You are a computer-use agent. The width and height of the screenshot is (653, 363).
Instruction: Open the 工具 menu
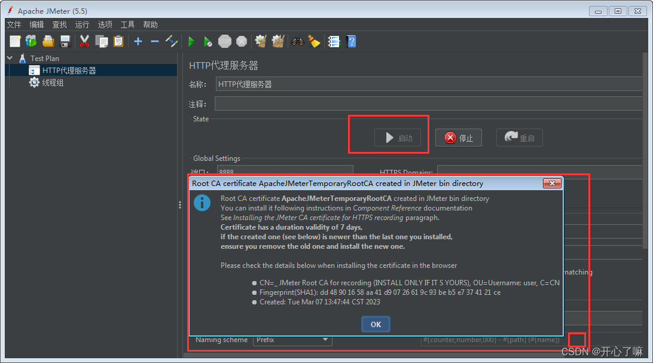(x=127, y=25)
